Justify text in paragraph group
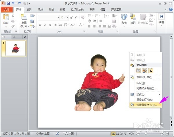 [104, 26]
